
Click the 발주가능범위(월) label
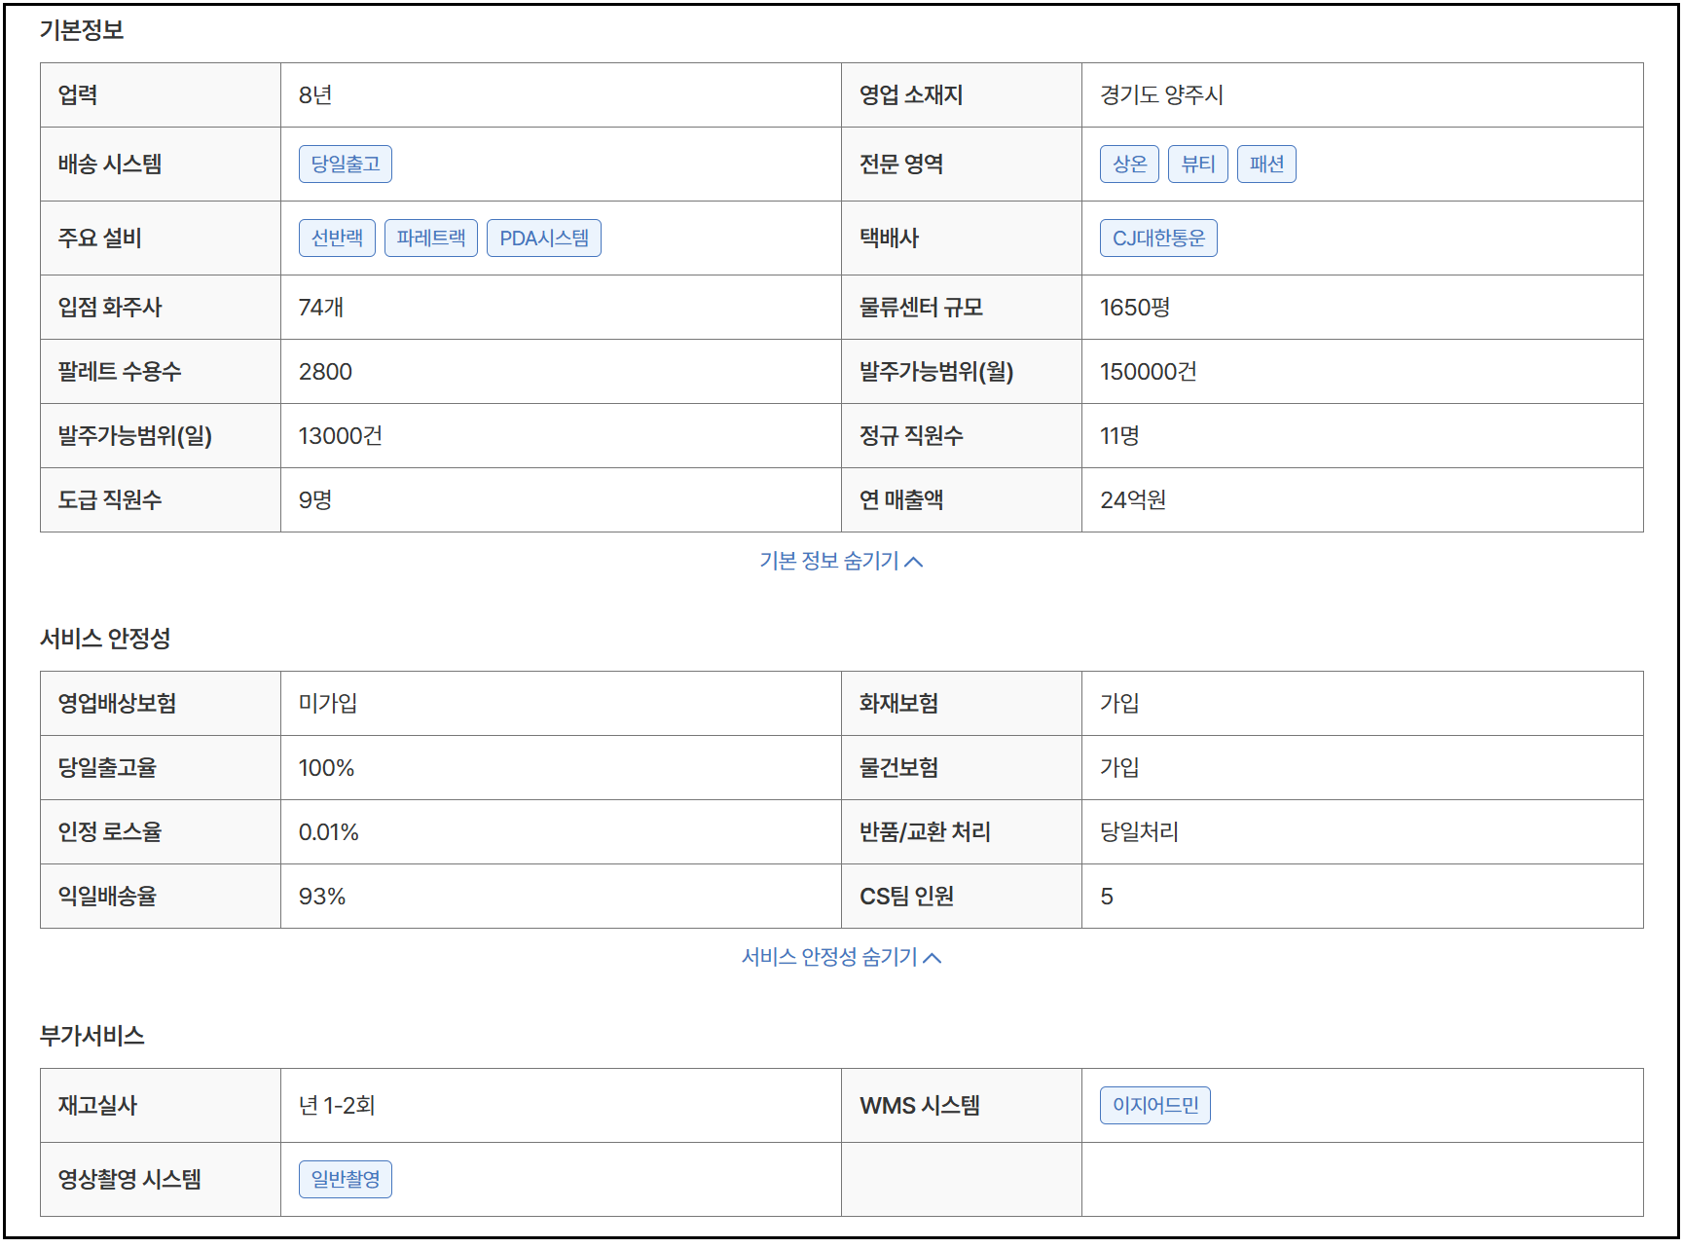coord(936,371)
